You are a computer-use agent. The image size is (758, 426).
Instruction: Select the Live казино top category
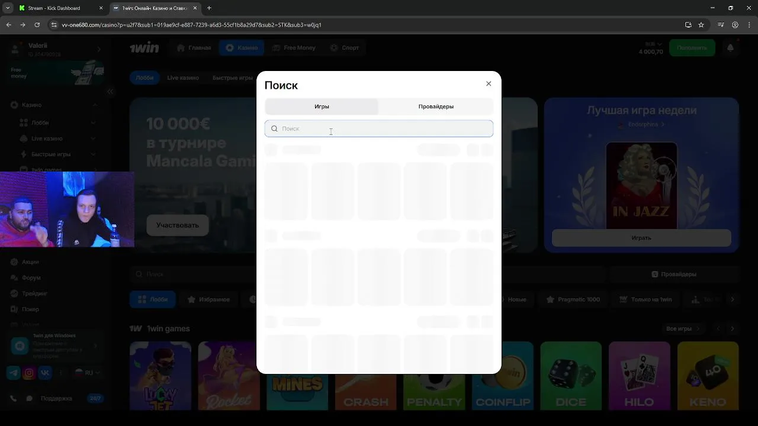pos(183,78)
